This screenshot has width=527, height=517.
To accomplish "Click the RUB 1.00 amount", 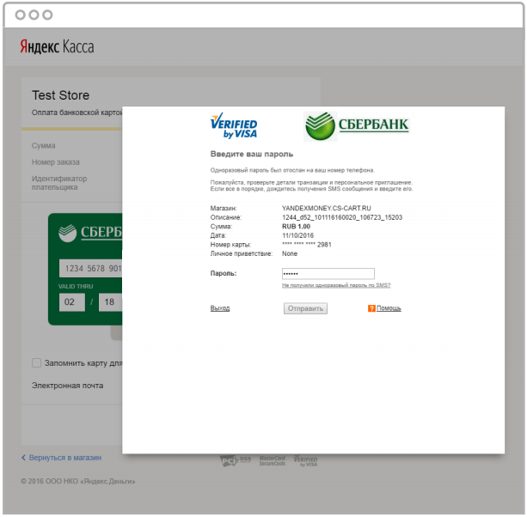I will point(296,226).
